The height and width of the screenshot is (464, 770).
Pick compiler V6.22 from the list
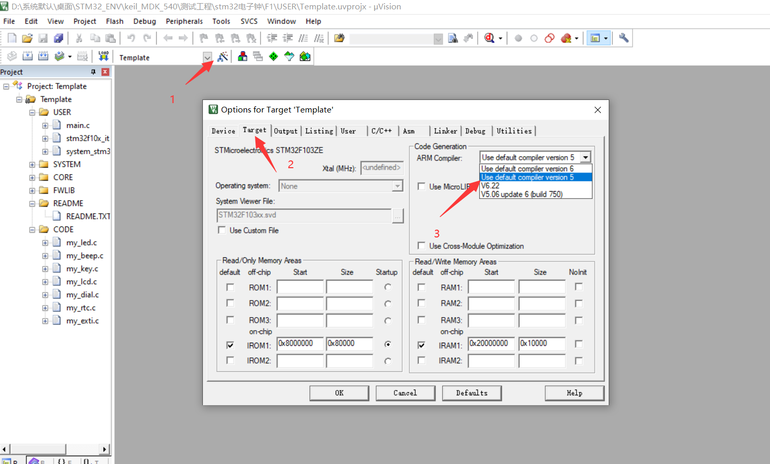point(535,185)
